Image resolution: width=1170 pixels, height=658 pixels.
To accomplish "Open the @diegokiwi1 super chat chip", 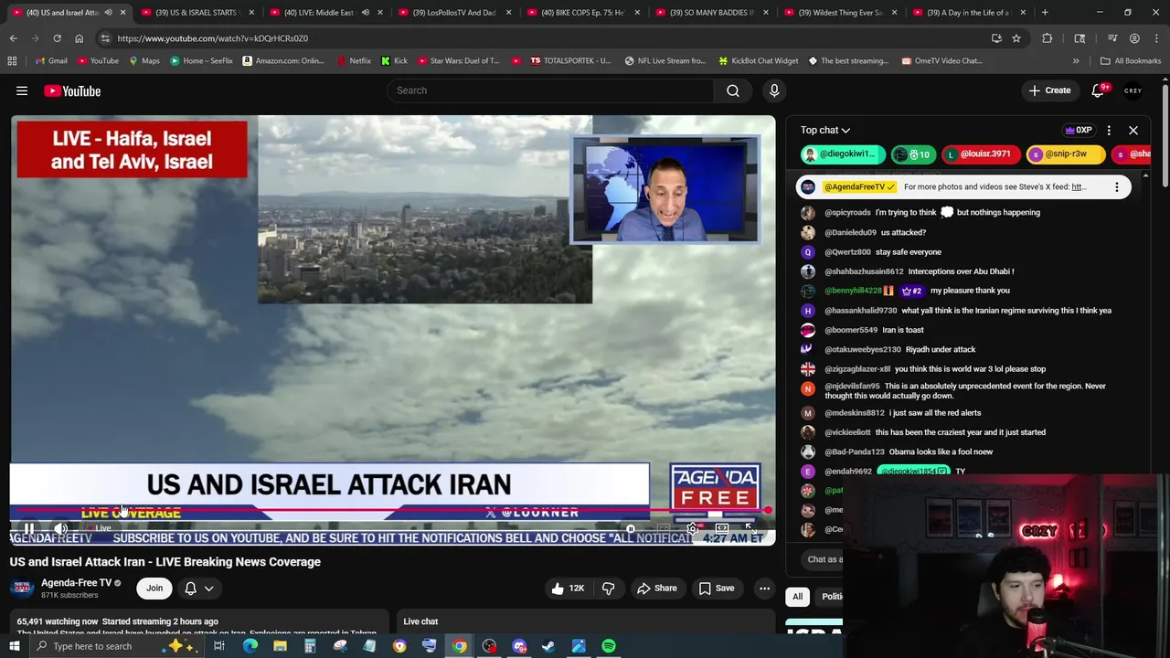I will point(843,154).
